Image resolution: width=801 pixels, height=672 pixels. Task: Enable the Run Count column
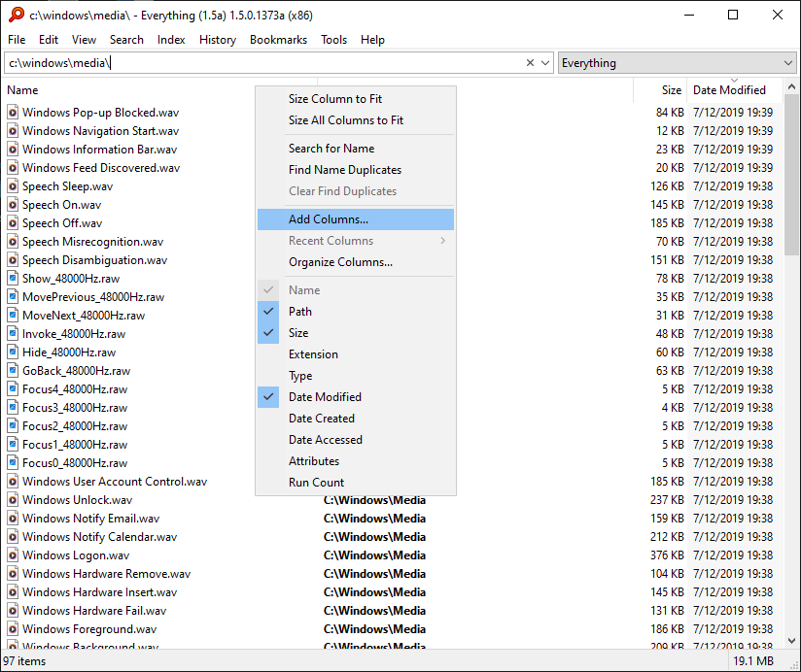tap(356, 483)
